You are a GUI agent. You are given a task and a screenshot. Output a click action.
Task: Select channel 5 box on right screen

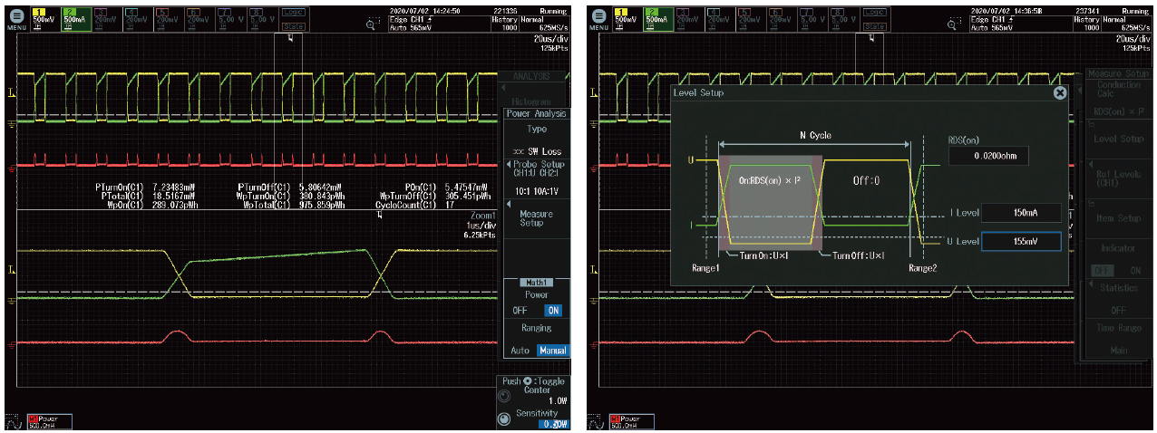752,19
